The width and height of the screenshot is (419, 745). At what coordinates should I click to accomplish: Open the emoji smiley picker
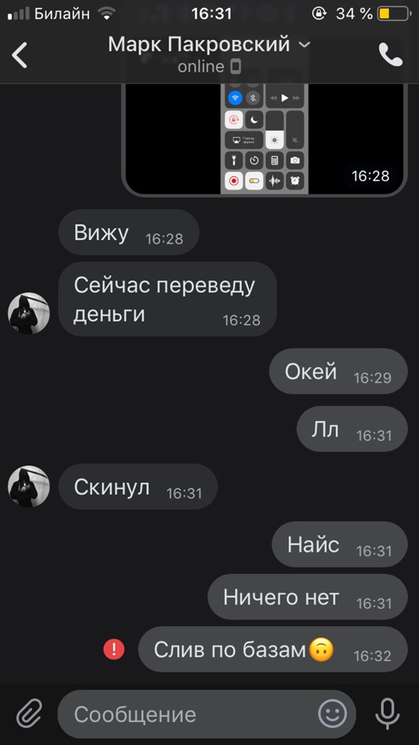click(332, 714)
